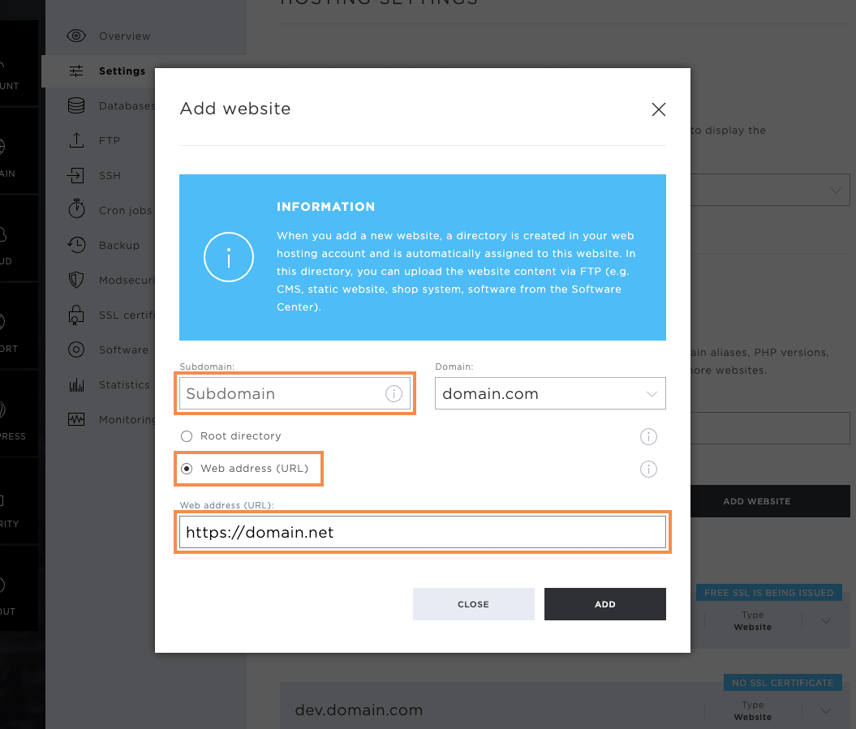Click the SSH arrow icon in sidebar
Image resolution: width=856 pixels, height=729 pixels.
76,175
